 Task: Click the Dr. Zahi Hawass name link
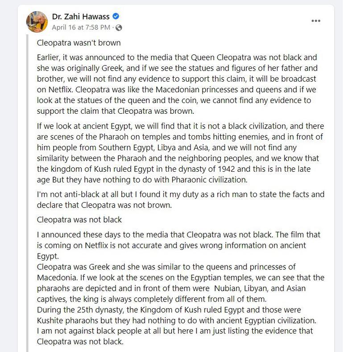81,17
